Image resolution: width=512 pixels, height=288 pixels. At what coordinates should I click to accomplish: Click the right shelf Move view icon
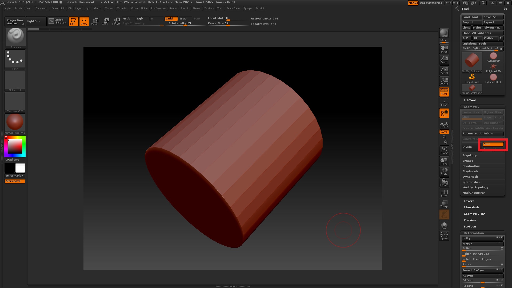(x=444, y=161)
